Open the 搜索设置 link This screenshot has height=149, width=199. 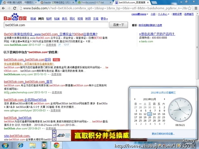(x=177, y=14)
